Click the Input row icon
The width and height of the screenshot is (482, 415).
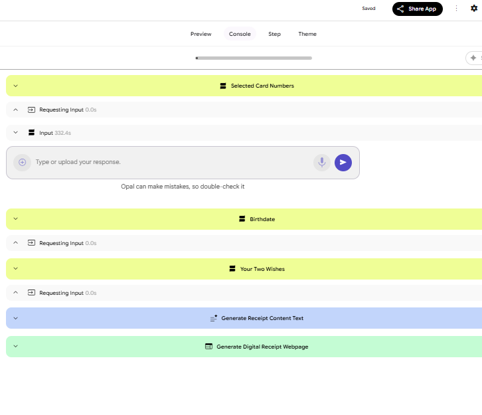[x=31, y=133]
